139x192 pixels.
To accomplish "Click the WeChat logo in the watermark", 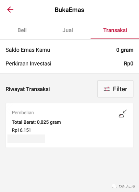I will coord(114,186).
